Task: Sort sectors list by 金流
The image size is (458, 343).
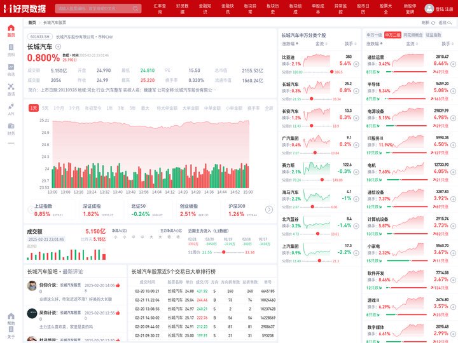Action: pos(412,44)
